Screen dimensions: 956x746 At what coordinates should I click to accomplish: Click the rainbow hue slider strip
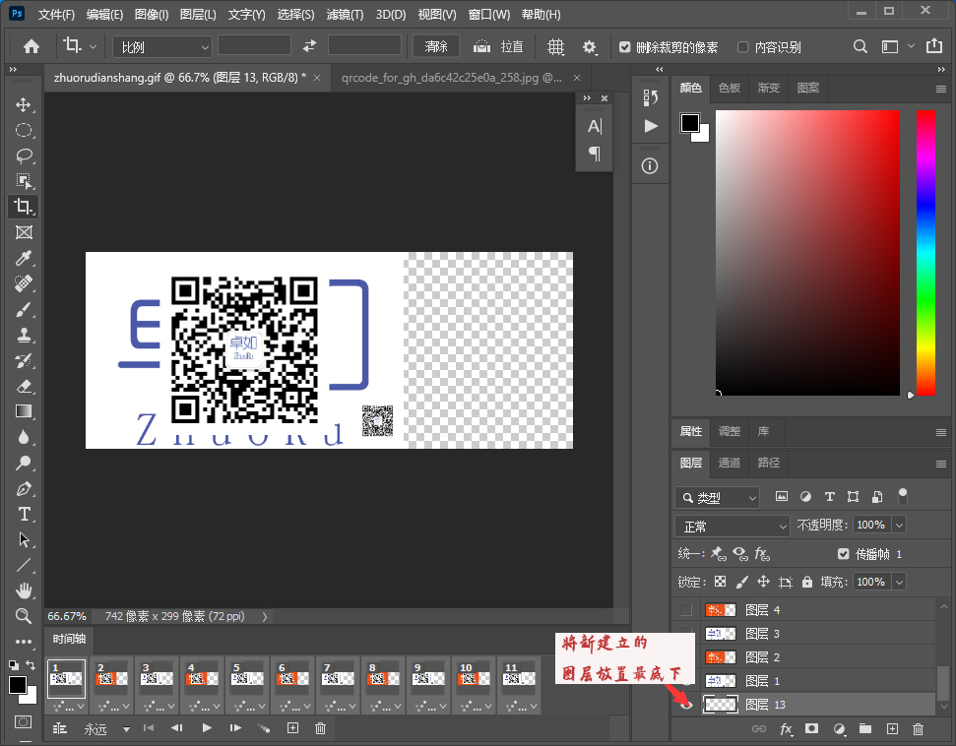pyautogui.click(x=925, y=251)
